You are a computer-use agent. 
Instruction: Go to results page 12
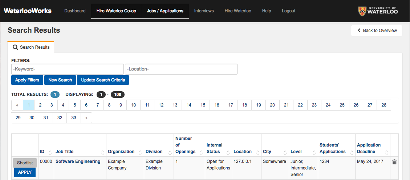point(161,105)
